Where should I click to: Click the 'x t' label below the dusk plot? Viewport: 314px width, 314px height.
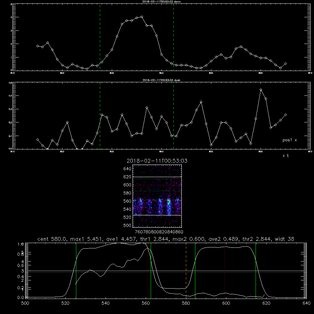point(285,156)
